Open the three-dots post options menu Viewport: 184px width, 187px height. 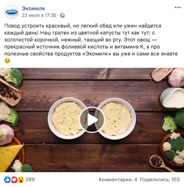(x=178, y=7)
